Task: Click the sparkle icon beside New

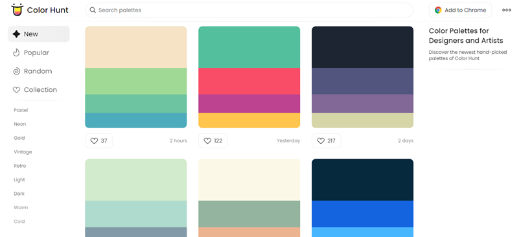Action: click(16, 34)
